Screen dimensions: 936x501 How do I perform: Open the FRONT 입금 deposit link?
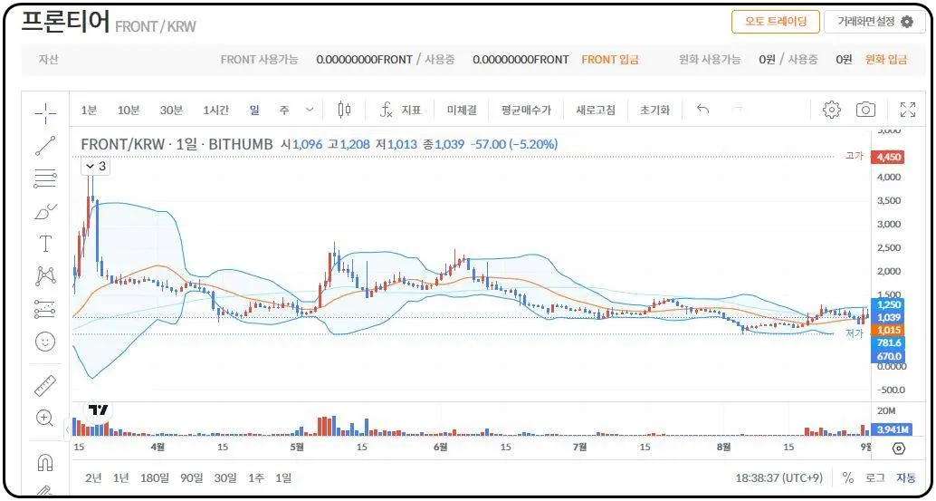tap(610, 60)
